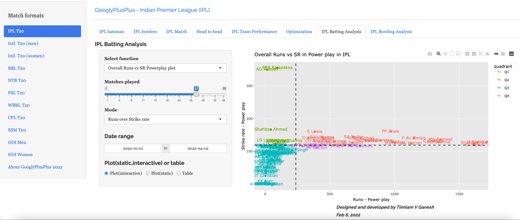This screenshot has width=520, height=220.
Task: Select the Zoom tool in plot toolbar
Action: pos(438,54)
